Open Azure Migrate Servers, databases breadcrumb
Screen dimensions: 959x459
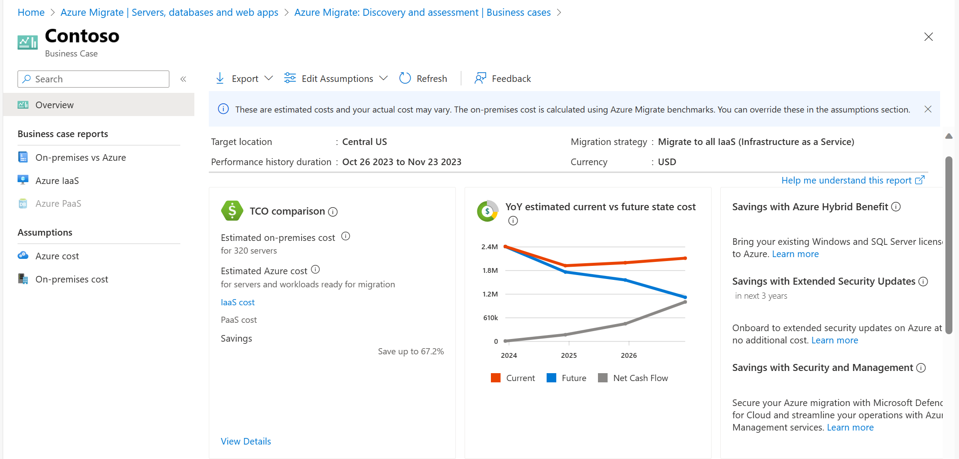click(169, 12)
